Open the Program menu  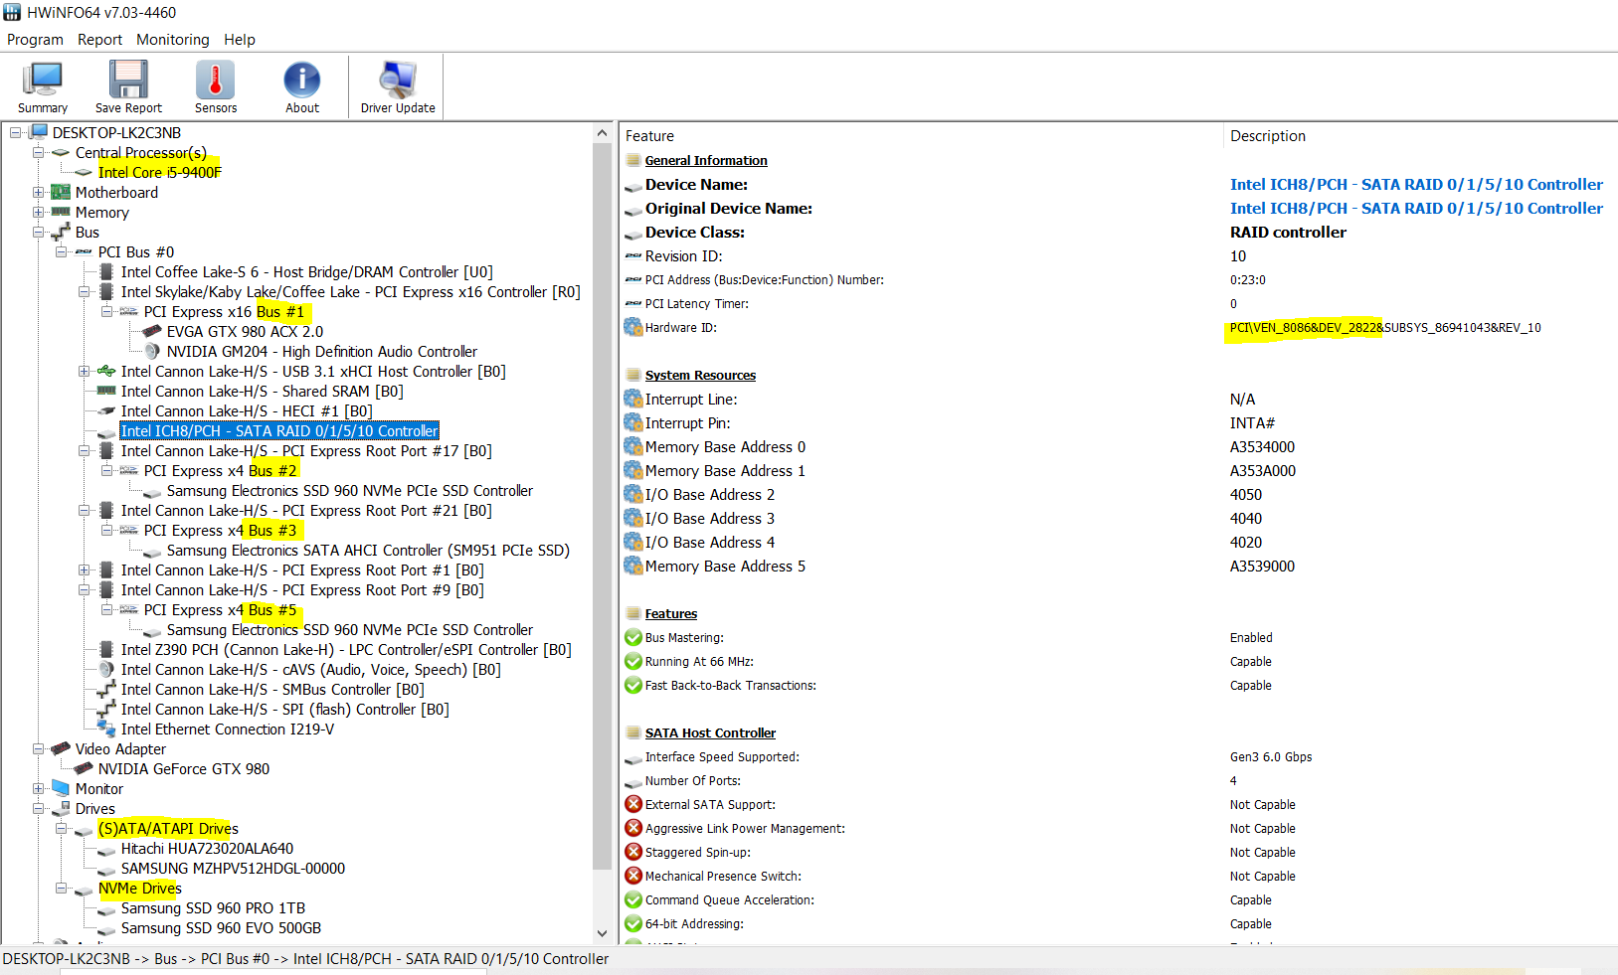pos(35,40)
